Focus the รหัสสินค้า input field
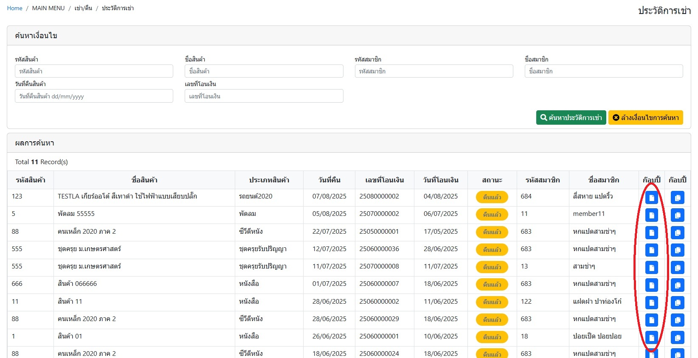Image resolution: width=698 pixels, height=358 pixels. pyautogui.click(x=94, y=71)
